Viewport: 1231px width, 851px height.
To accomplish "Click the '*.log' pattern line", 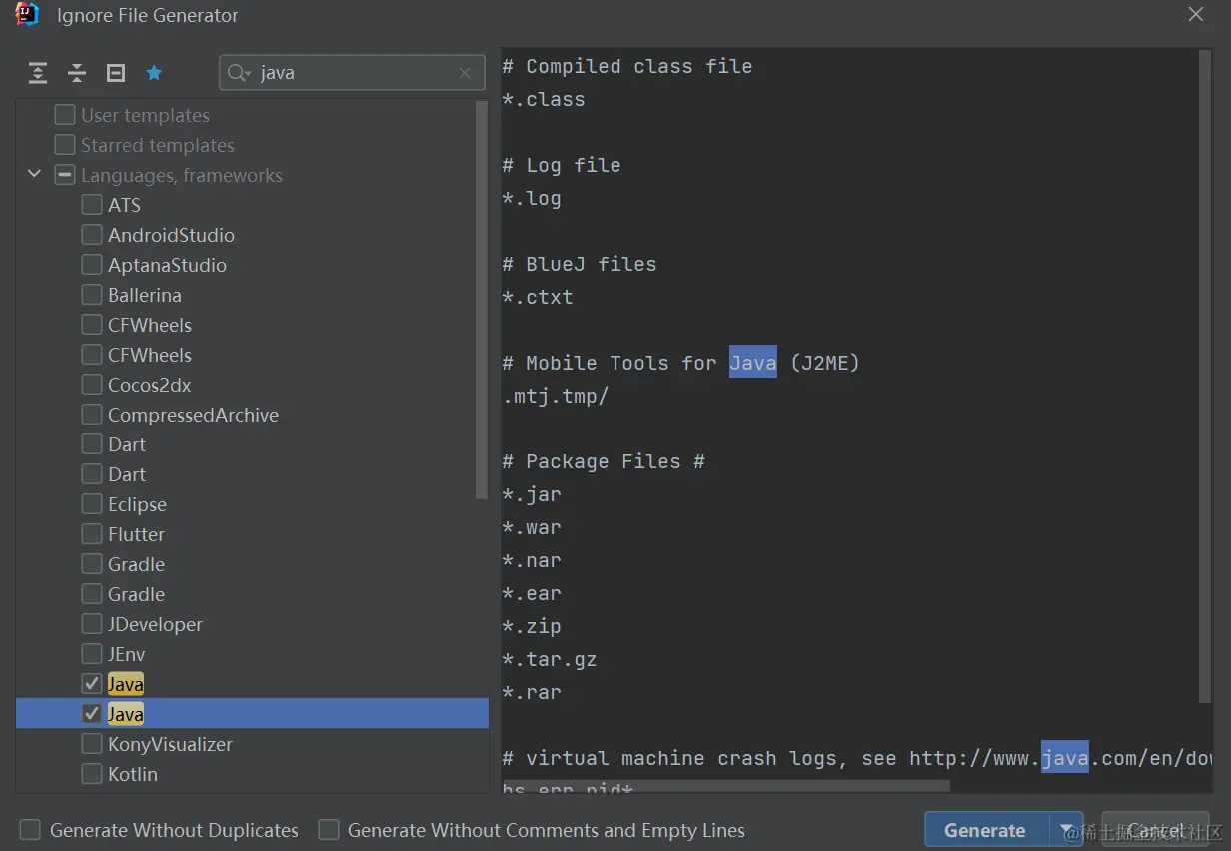I will tap(531, 198).
